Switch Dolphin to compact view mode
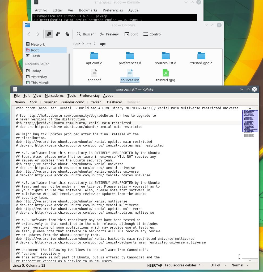Viewport: 263px width, 272px height. pos(58,34)
